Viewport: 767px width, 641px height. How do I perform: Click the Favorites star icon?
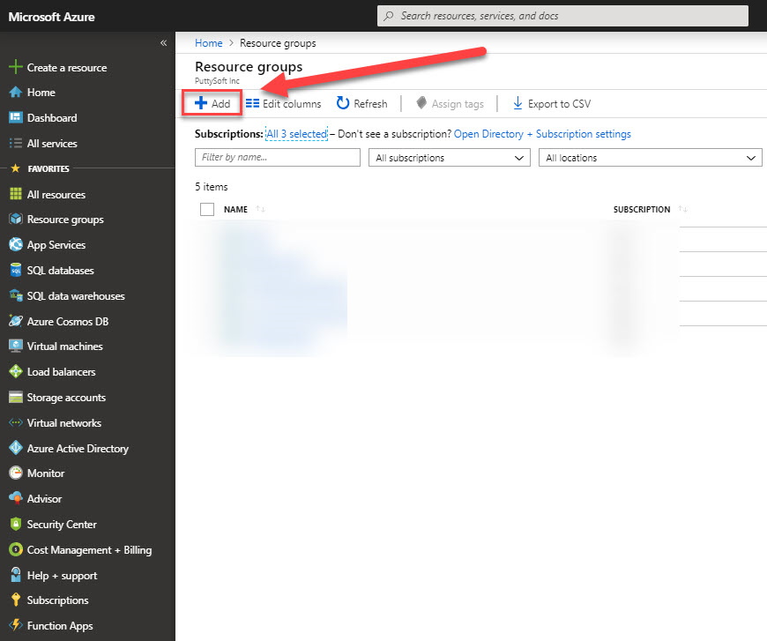click(x=15, y=168)
